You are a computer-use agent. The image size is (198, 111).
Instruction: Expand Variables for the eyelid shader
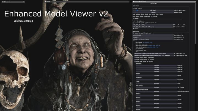coord(148,58)
